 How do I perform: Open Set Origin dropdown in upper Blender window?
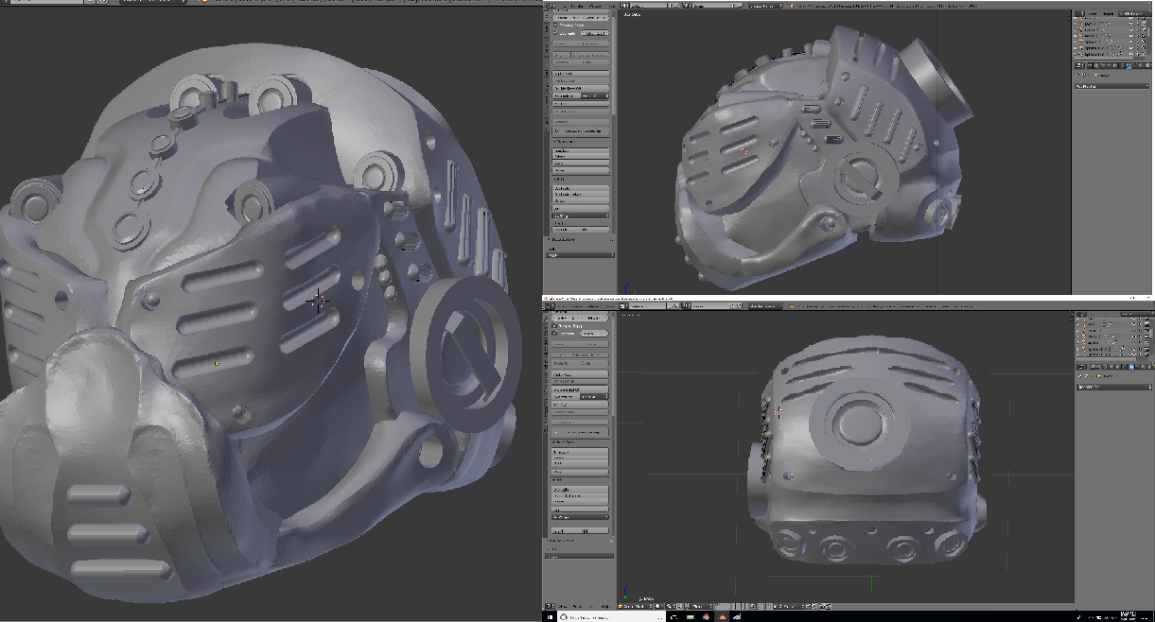[580, 216]
